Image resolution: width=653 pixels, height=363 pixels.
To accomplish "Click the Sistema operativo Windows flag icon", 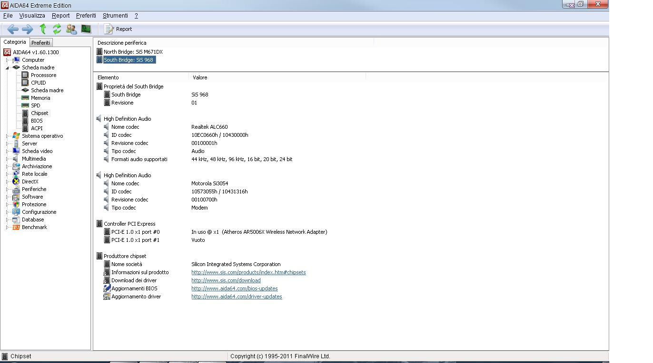I will (16, 136).
